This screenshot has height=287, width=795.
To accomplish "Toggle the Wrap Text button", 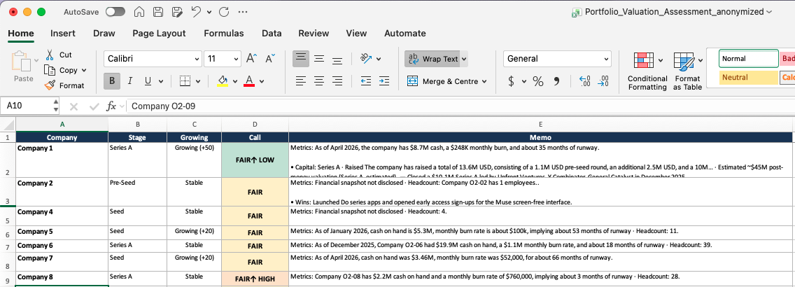I will [x=435, y=59].
